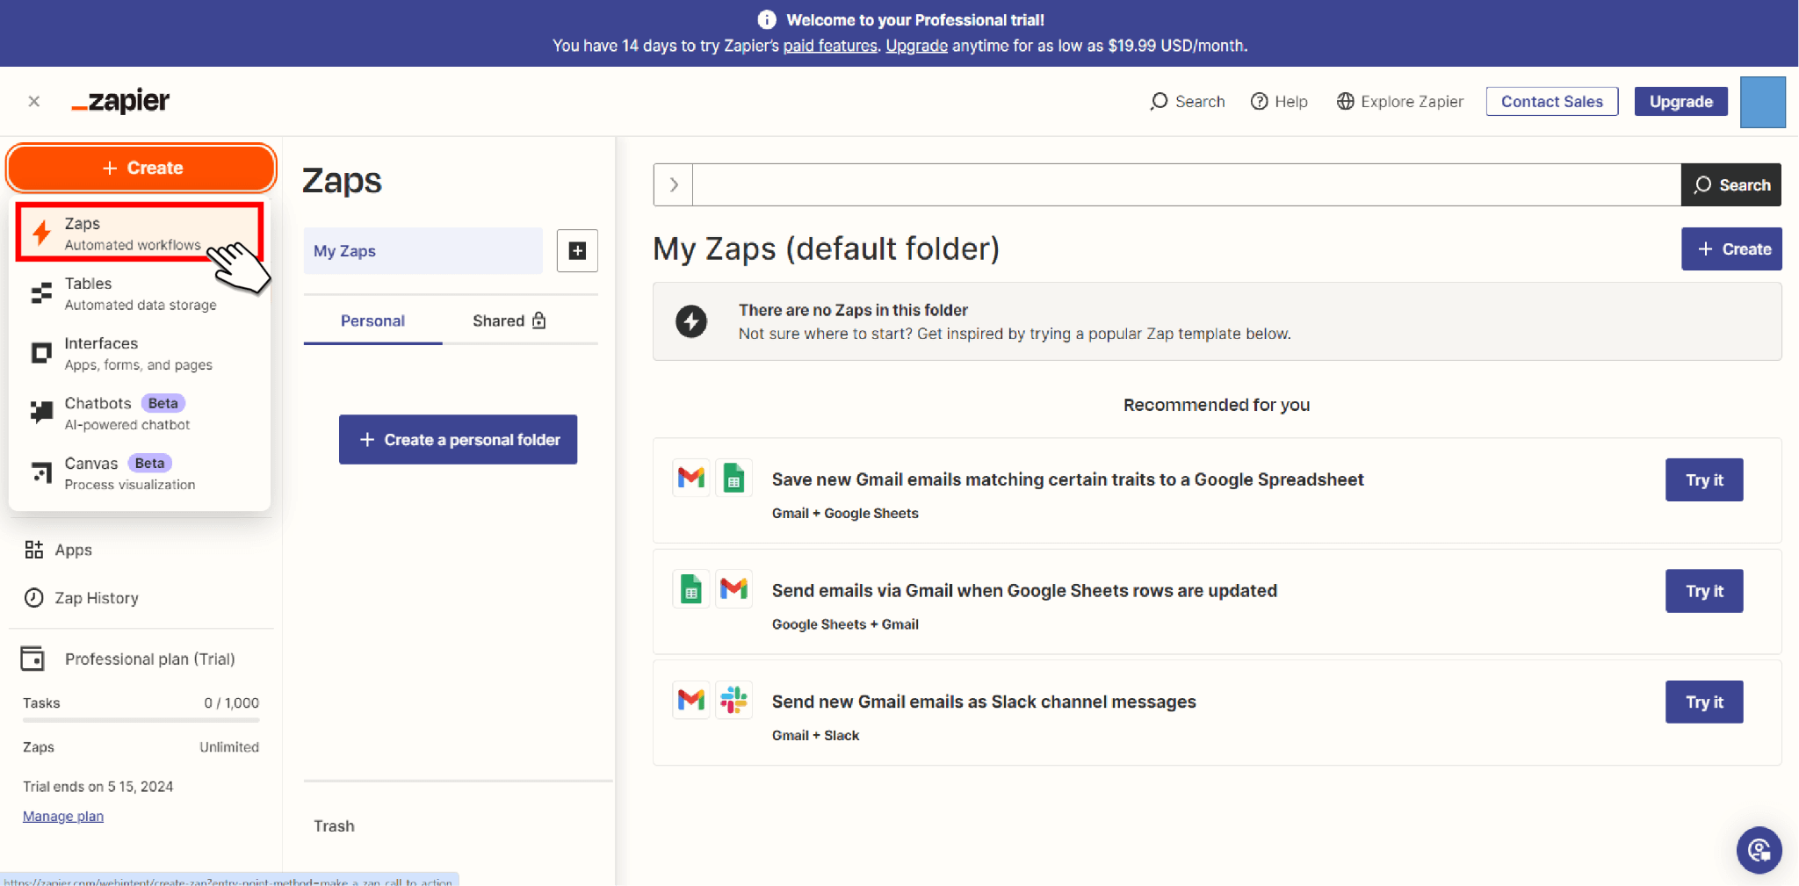Click the Interfaces icon in Create menu
Image resolution: width=1799 pixels, height=886 pixels.
click(41, 353)
